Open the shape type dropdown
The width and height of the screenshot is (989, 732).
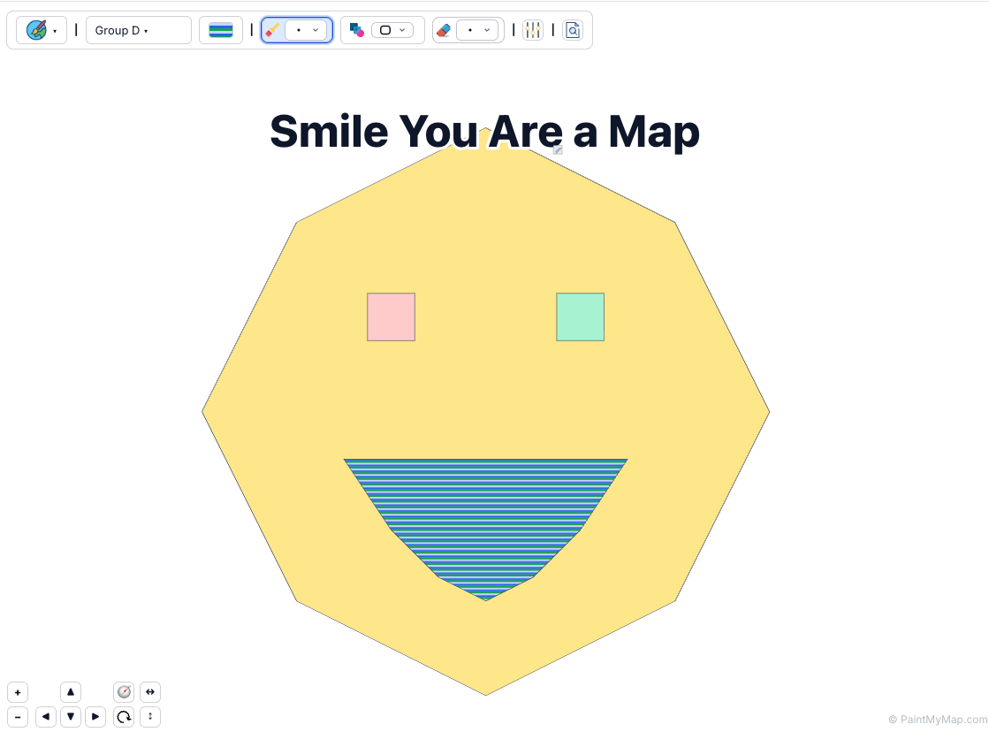(392, 30)
